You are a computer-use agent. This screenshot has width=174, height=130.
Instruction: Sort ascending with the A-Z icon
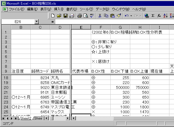(x=165, y=16)
